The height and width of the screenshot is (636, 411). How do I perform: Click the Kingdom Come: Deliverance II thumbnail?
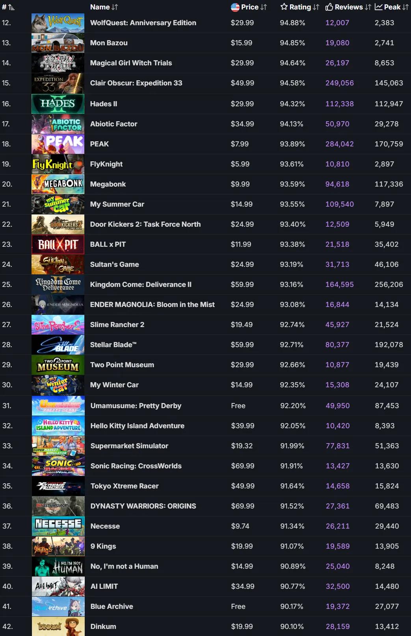58,285
